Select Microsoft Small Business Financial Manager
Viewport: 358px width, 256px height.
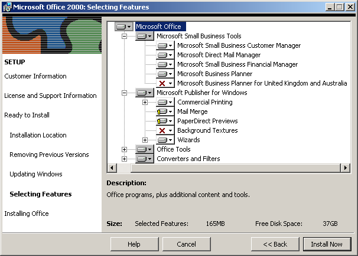[237, 64]
